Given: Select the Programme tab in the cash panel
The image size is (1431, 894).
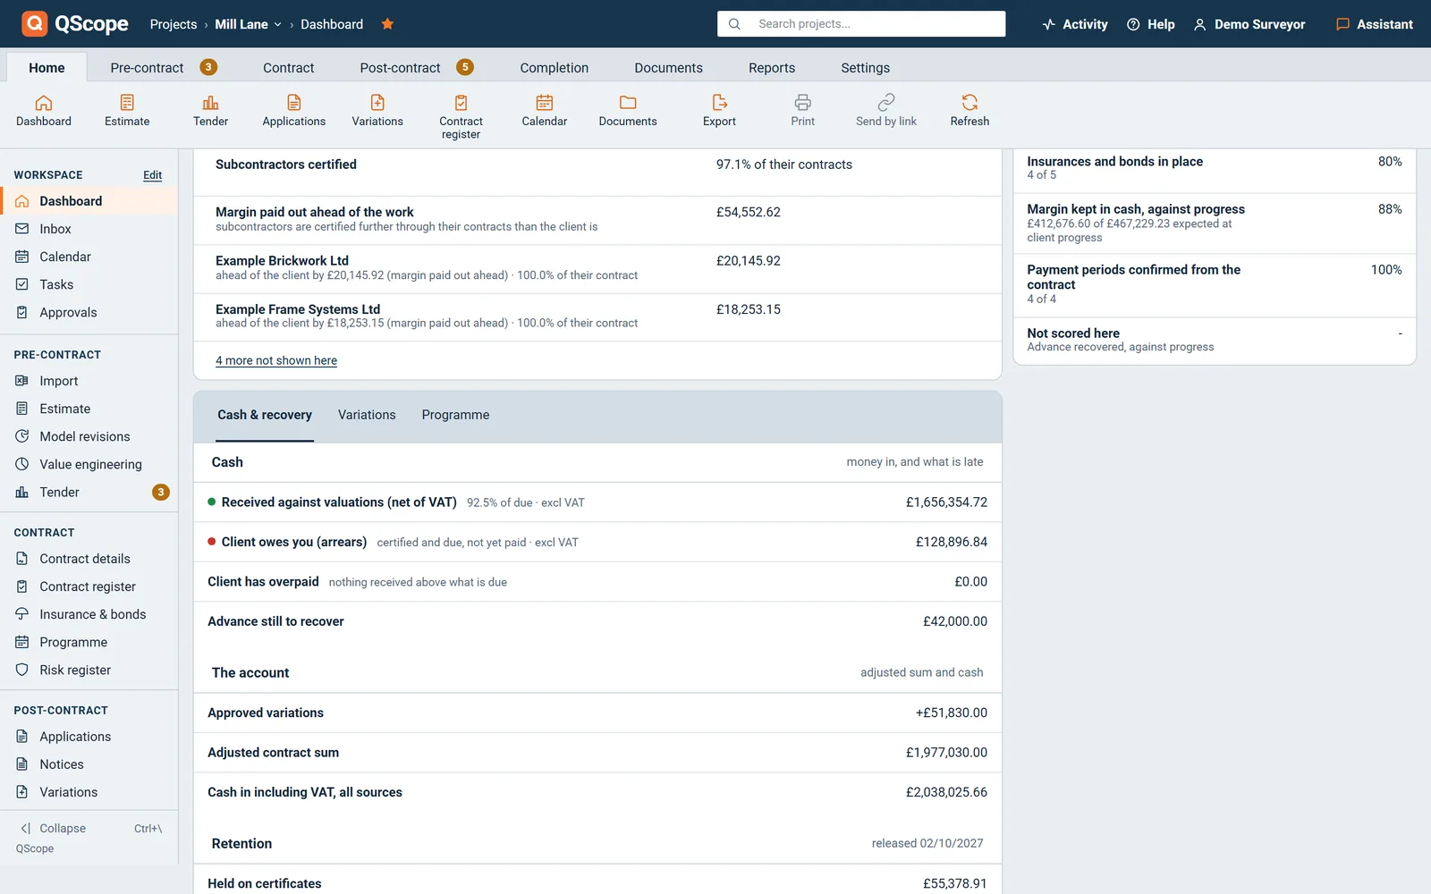Looking at the screenshot, I should pyautogui.click(x=455, y=415).
